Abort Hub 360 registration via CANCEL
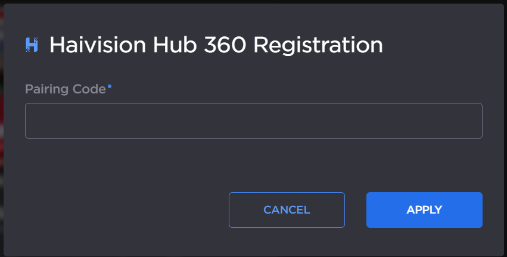Viewport: 507px width, 257px height. point(287,210)
